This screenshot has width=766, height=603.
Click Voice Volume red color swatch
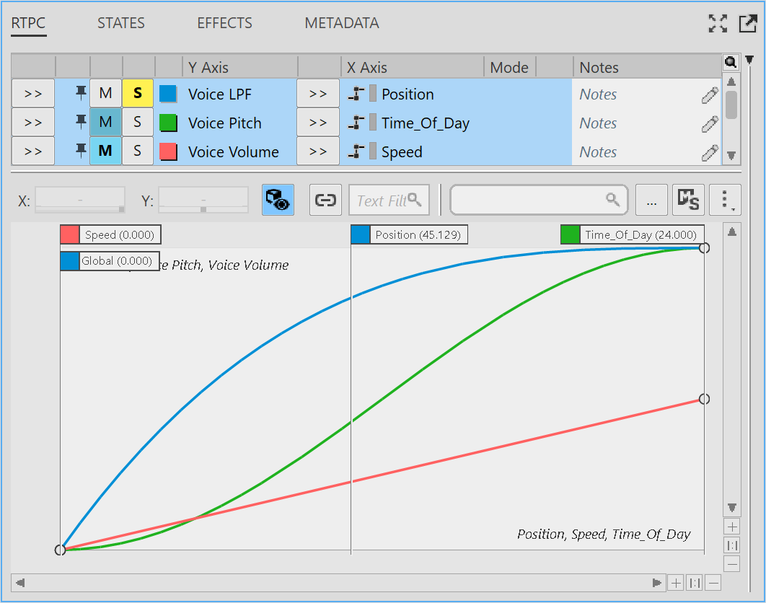tap(168, 151)
